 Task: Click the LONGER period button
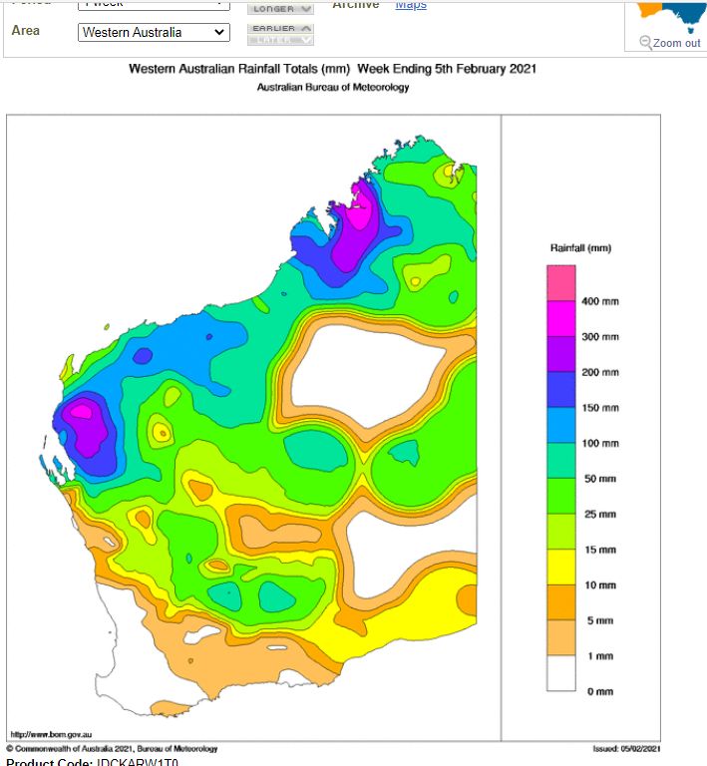pyautogui.click(x=281, y=9)
